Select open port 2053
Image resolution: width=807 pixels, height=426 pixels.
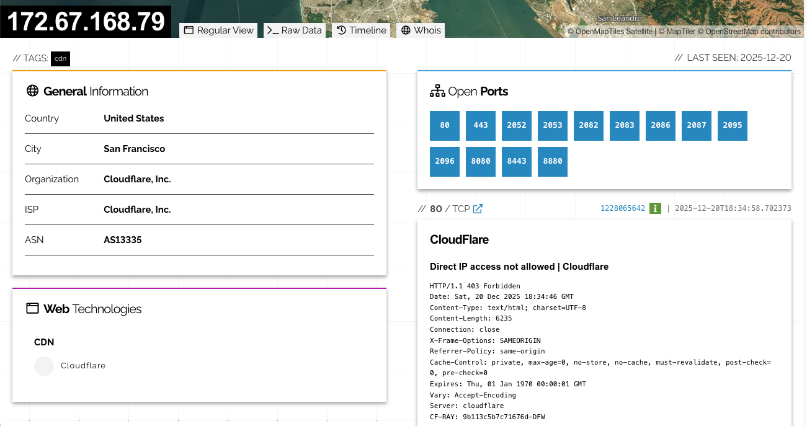pos(553,126)
